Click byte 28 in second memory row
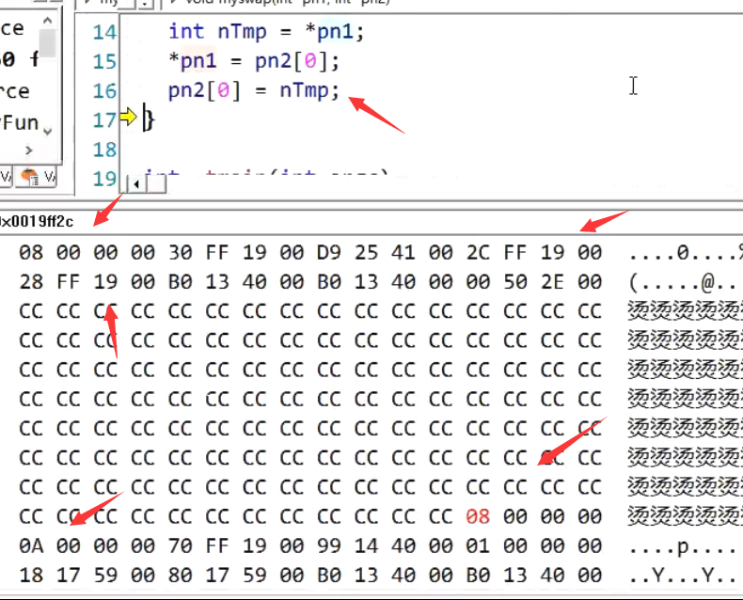This screenshot has height=600, width=743. pos(31,282)
